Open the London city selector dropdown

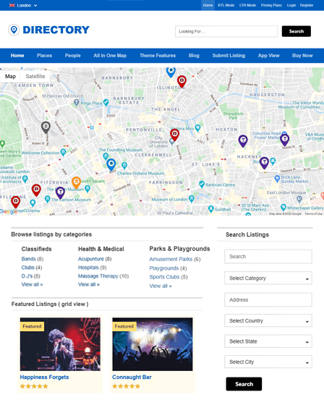pos(24,5)
